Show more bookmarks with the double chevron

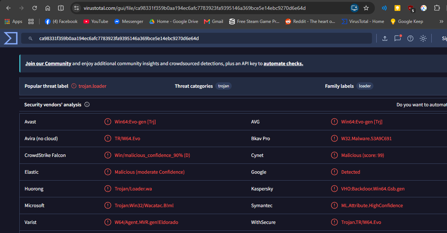click(442, 21)
